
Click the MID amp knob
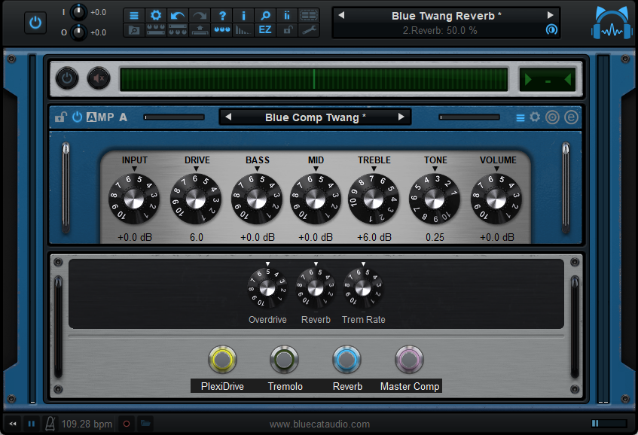[316, 199]
